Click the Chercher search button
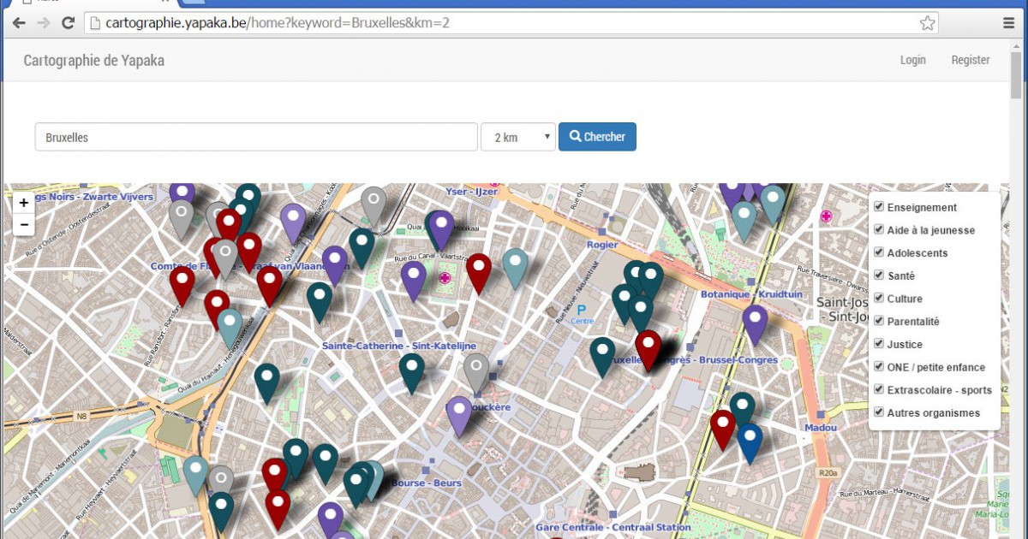Image resolution: width=1028 pixels, height=539 pixels. 597,137
